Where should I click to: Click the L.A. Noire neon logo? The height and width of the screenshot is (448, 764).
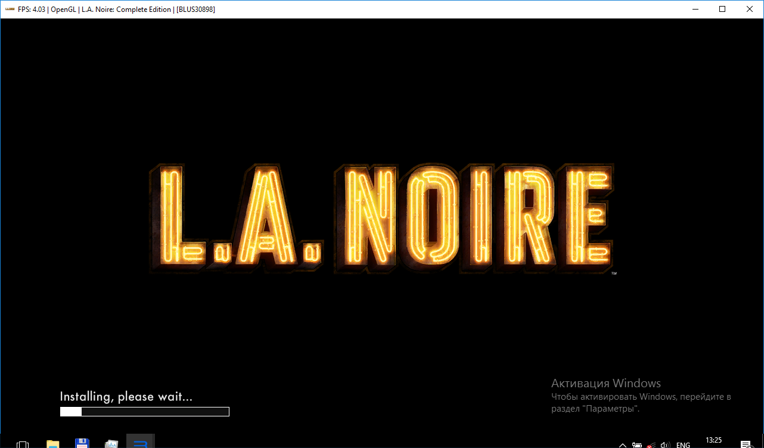(x=381, y=217)
